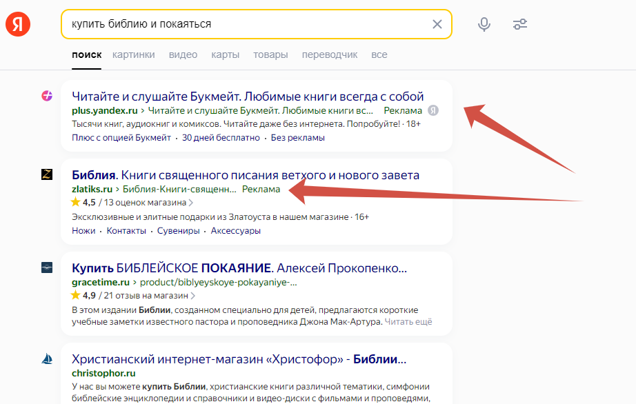Viewport: 636px width, 404px height.
Task: Open 'Христианский интернет-магазин «Христофор»' result title
Action: click(x=239, y=359)
